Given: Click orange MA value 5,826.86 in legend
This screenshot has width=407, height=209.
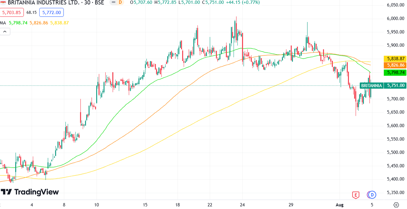Looking at the screenshot, I should pos(39,23).
